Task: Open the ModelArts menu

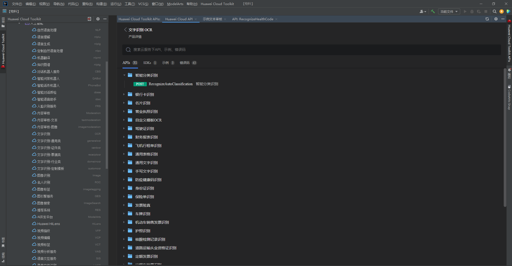Action: [x=175, y=4]
